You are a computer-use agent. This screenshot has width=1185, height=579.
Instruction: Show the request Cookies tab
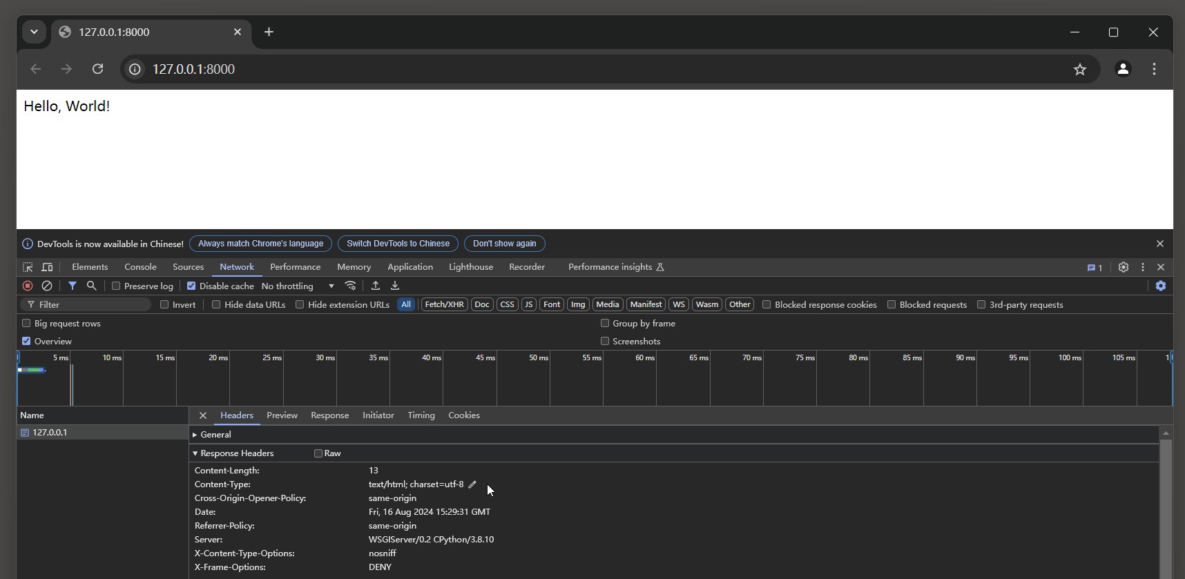click(x=464, y=415)
